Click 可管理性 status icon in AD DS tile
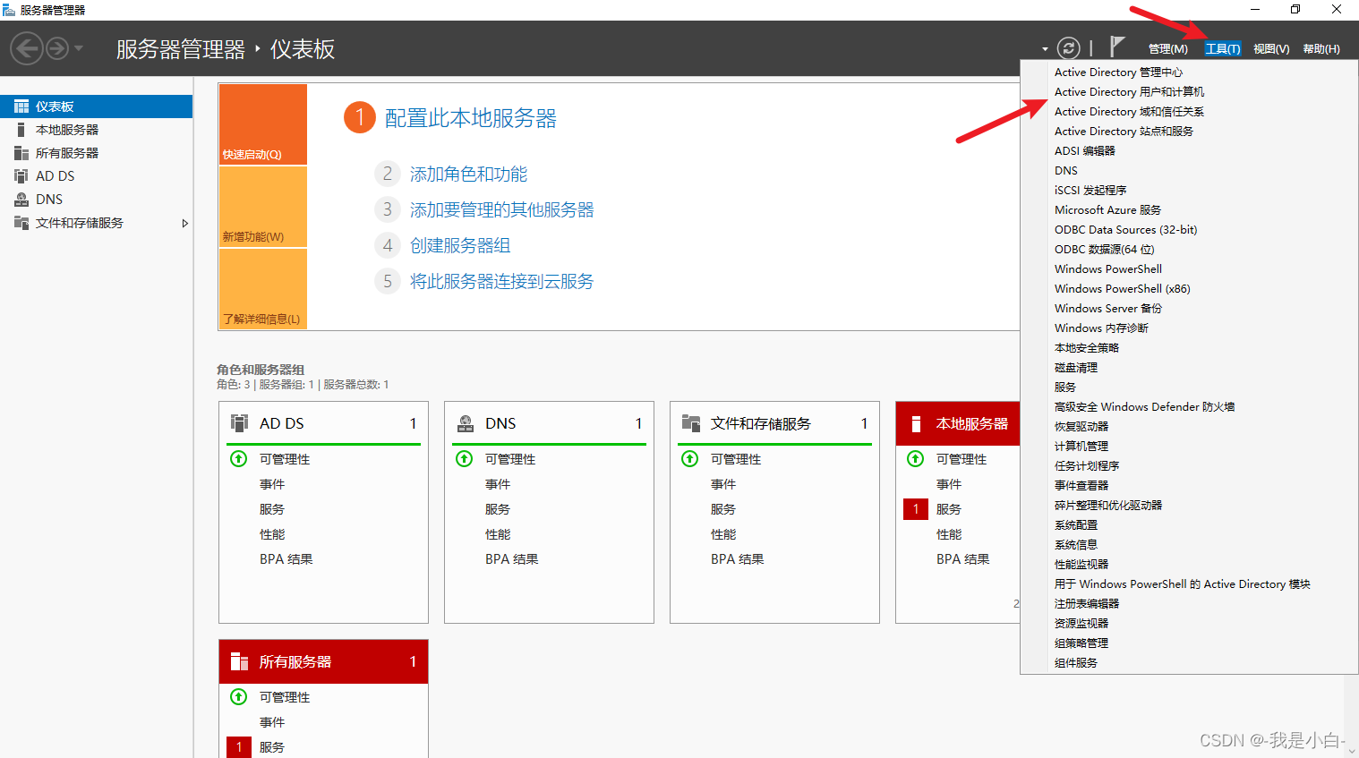Screen dimensions: 1359x758 pos(239,459)
